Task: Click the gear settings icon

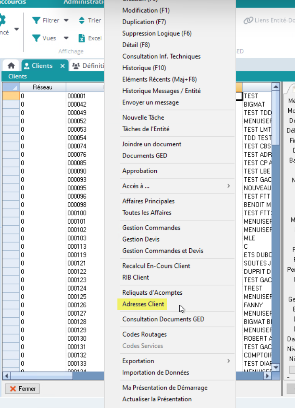Action: pos(2,20)
